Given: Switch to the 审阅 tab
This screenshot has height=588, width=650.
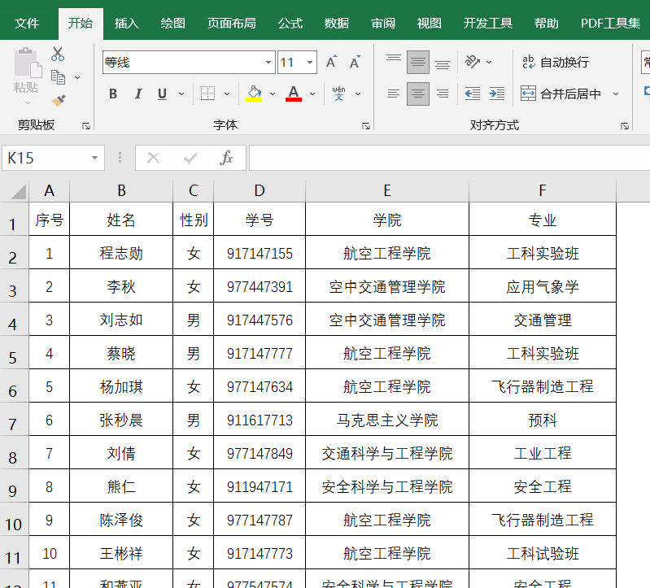Looking at the screenshot, I should [383, 24].
